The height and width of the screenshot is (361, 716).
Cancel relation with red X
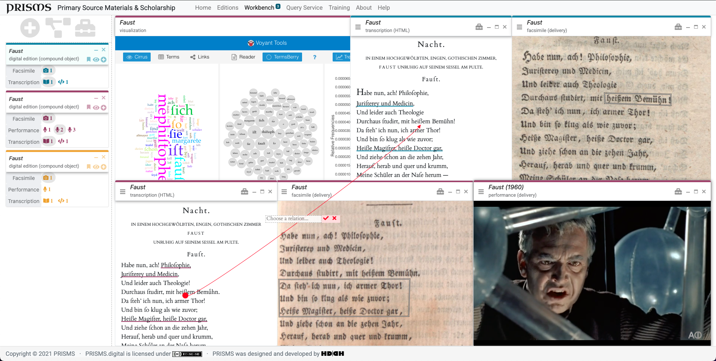[x=335, y=218]
